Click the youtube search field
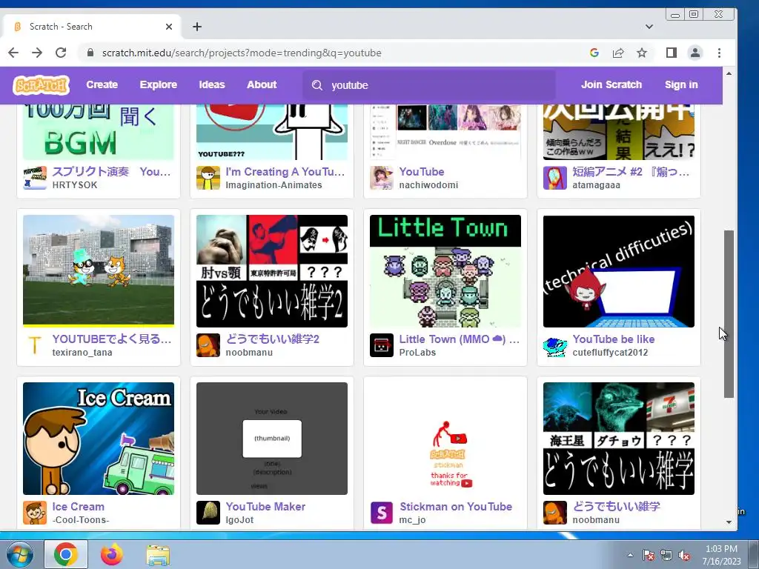The image size is (759, 569). [x=429, y=85]
